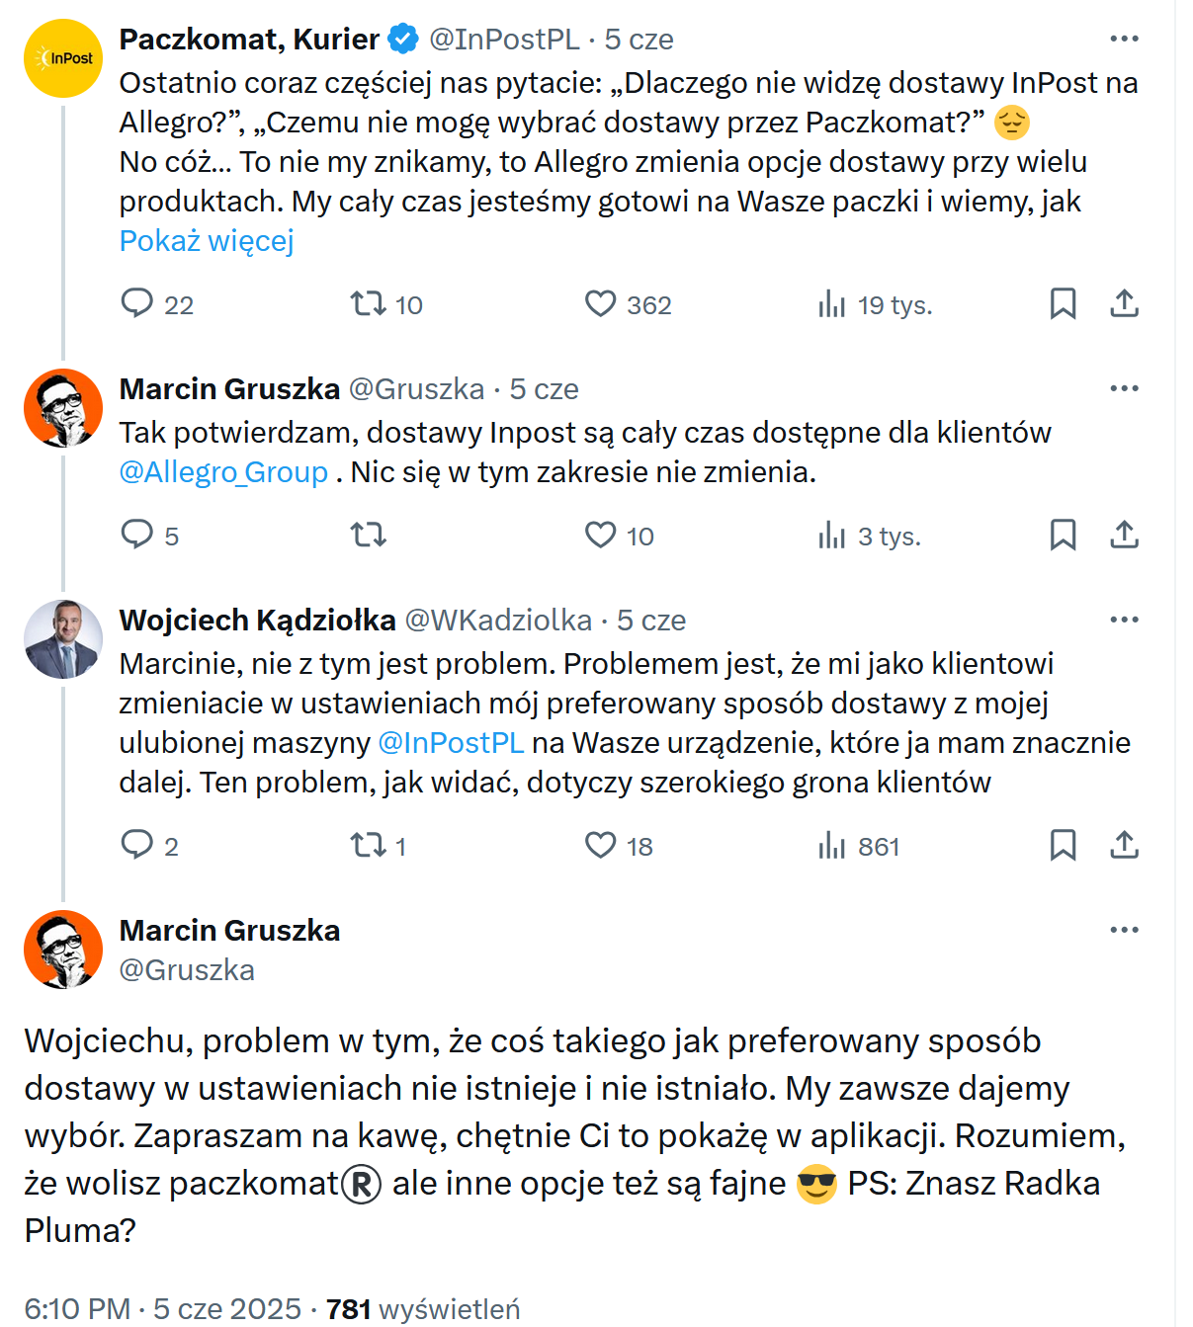
Task: Open the 6:10 PM · 5 cze 2025 timestamp
Action: 162,1308
